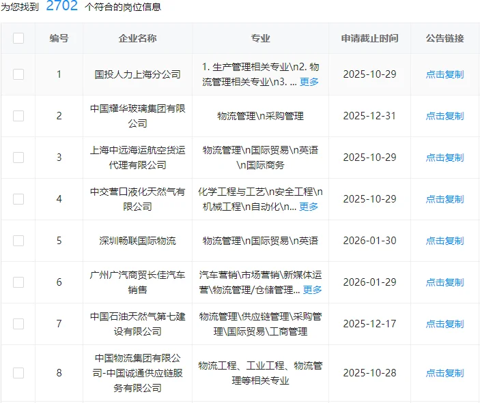
Task: Click deadline 2026-01-29 for 广州广汽商贸
Action: [370, 282]
